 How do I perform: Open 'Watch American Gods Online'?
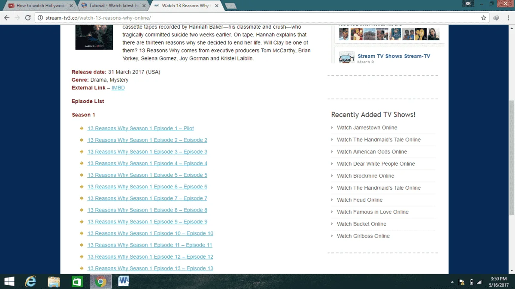tap(372, 152)
